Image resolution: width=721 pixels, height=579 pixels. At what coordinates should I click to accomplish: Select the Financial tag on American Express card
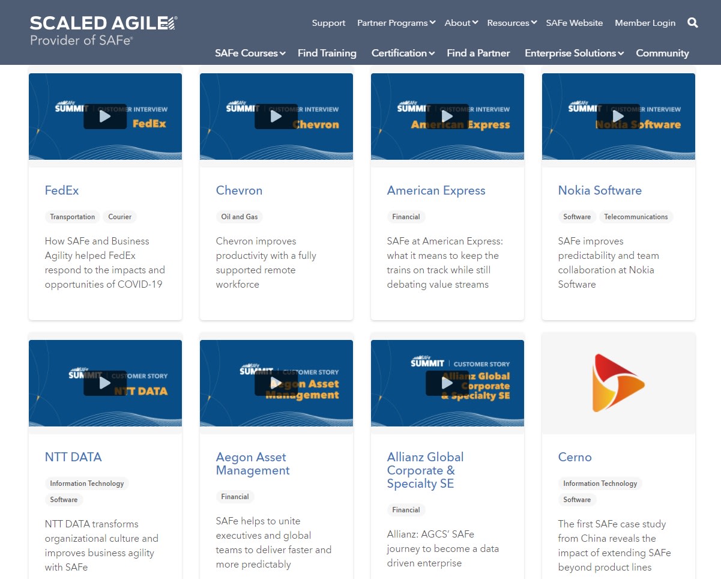click(x=406, y=217)
